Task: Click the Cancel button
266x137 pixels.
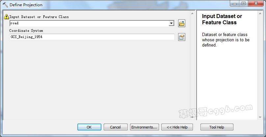Action: [x=116, y=127]
